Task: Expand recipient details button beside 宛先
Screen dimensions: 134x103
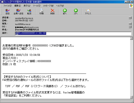Action: pyautogui.click(x=130, y=24)
